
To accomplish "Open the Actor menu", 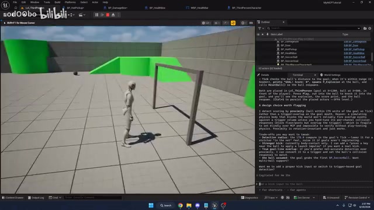I will 95,2.
